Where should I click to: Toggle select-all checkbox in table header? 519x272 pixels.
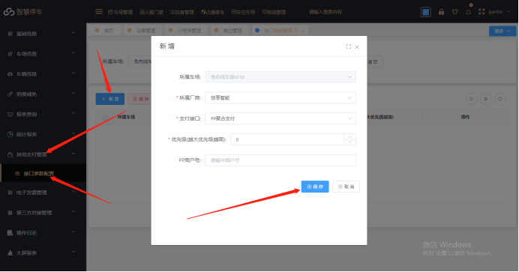[105, 117]
